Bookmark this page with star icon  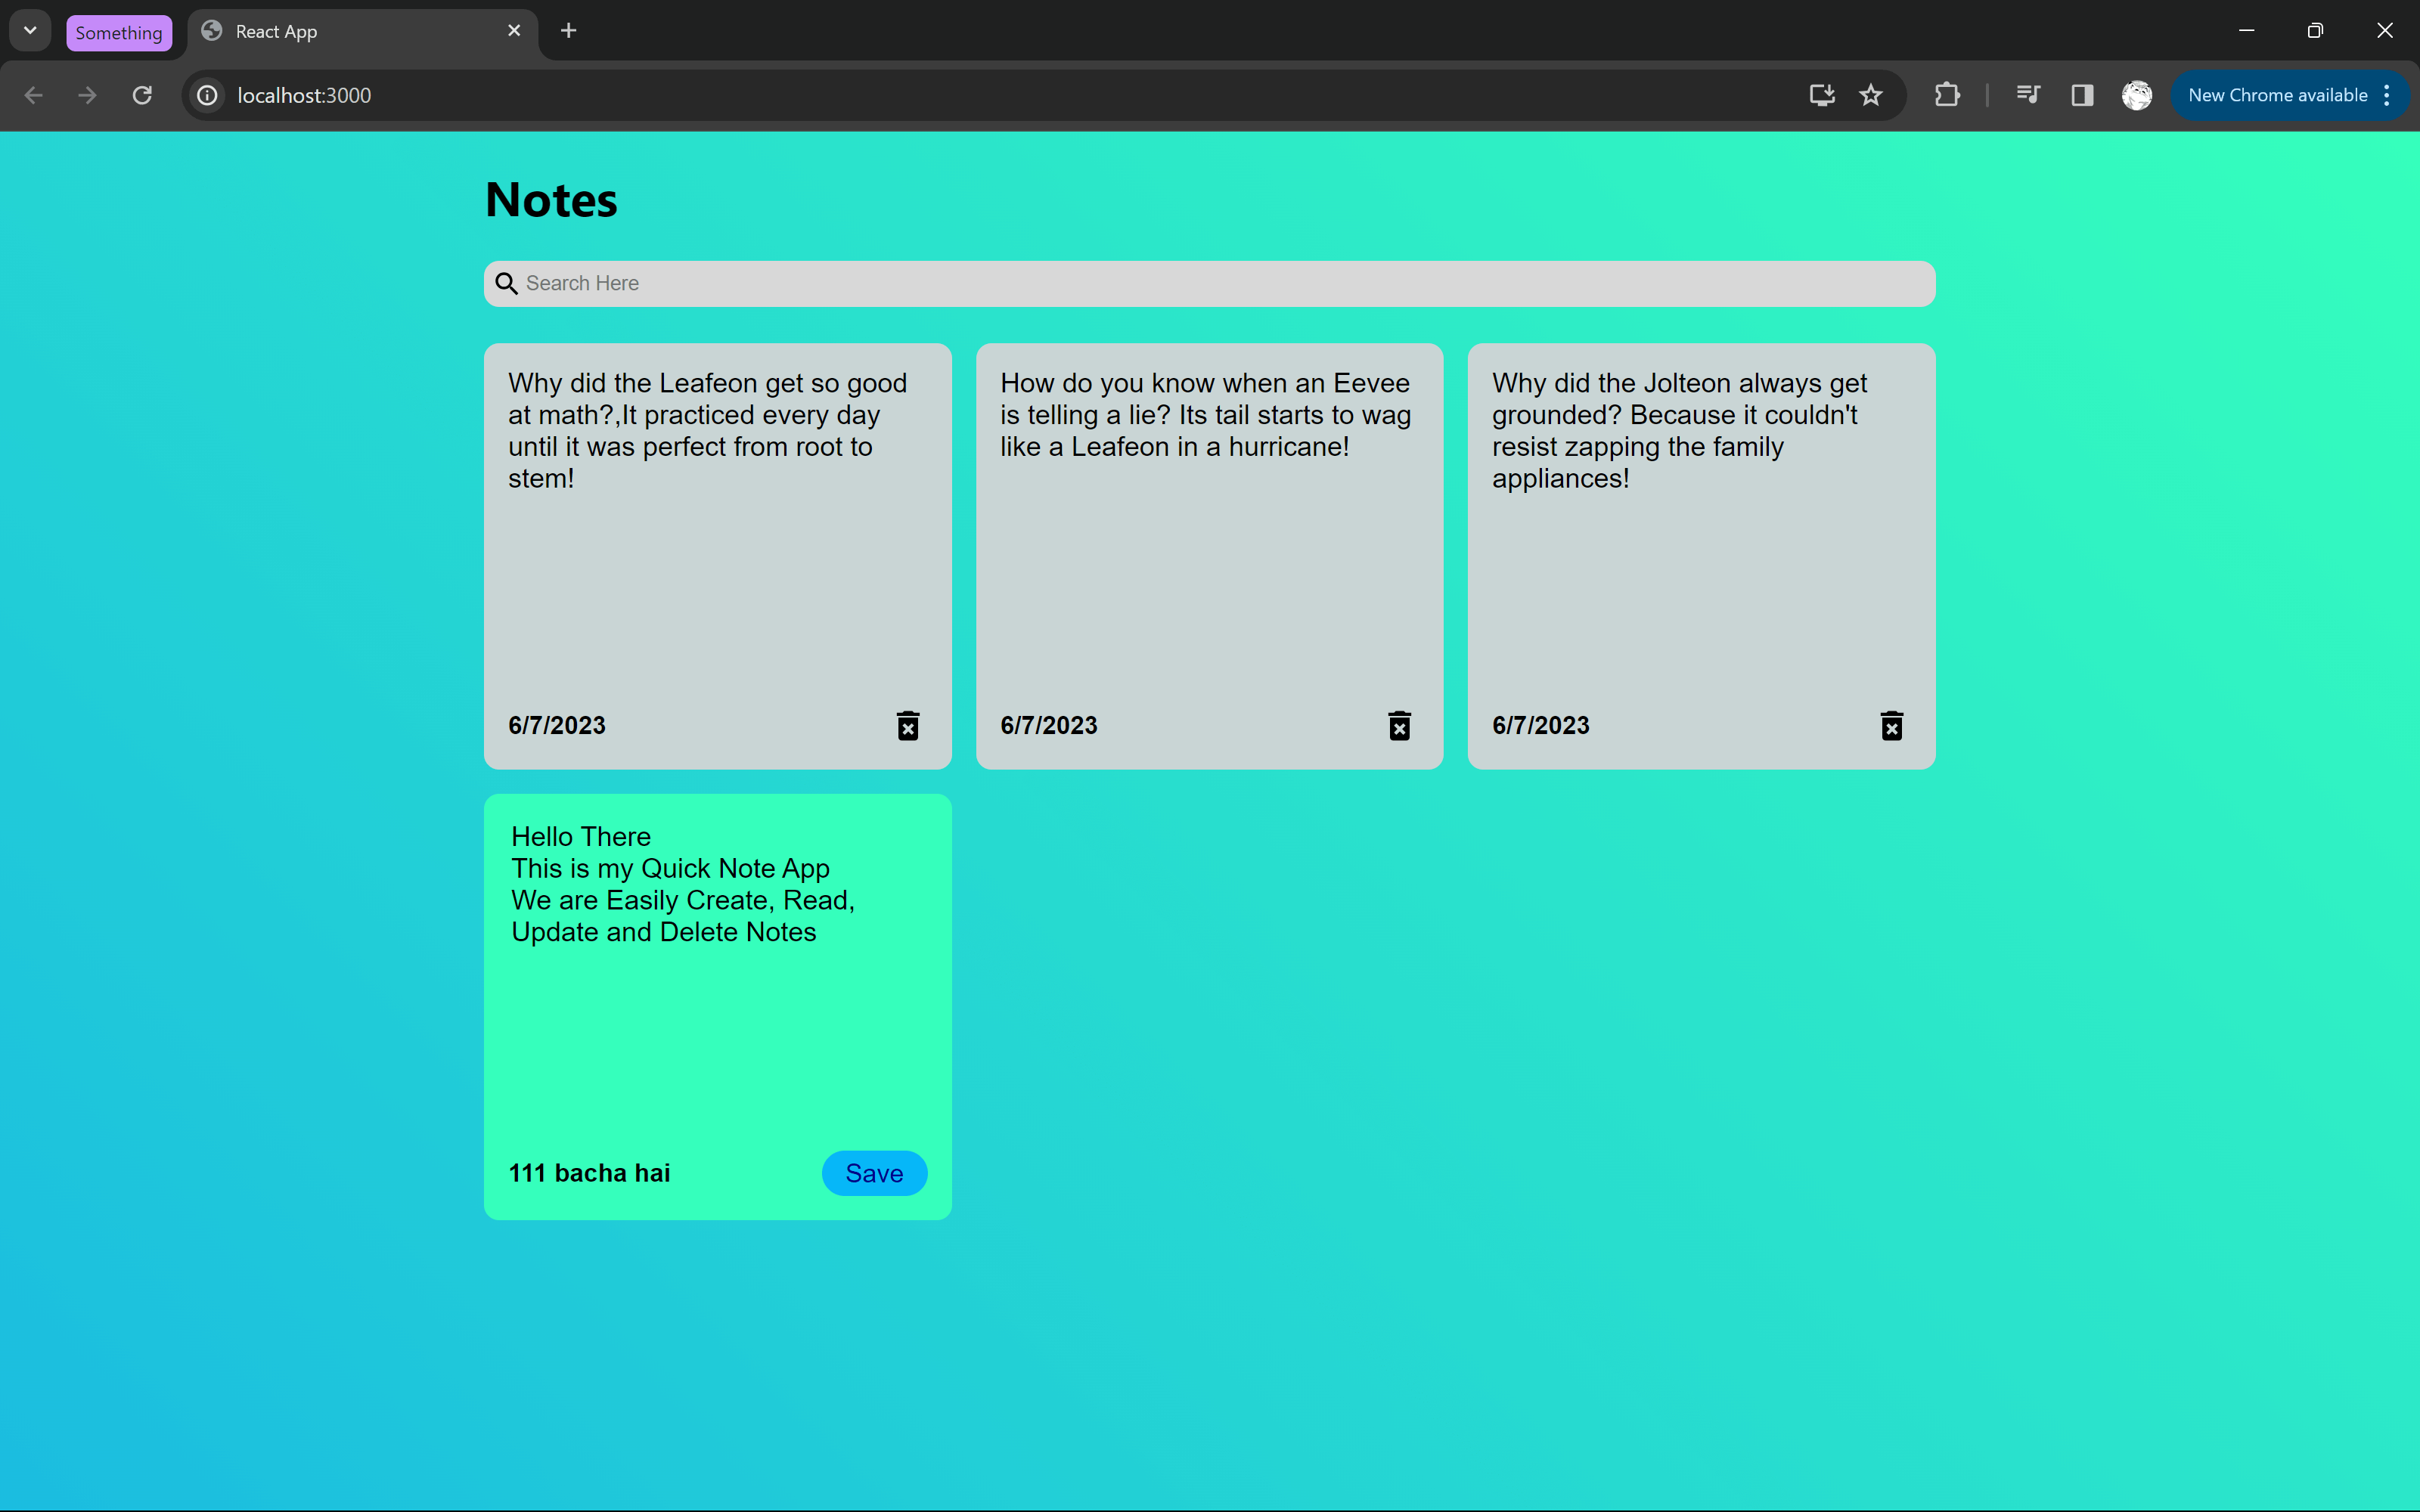[x=1870, y=95]
